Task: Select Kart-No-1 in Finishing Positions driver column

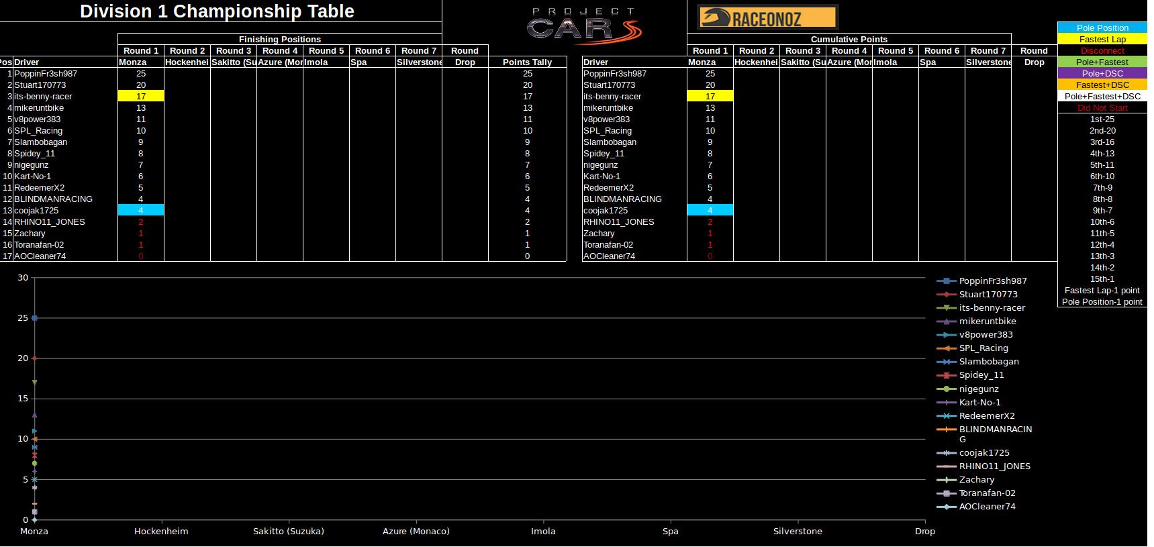Action: (x=32, y=176)
